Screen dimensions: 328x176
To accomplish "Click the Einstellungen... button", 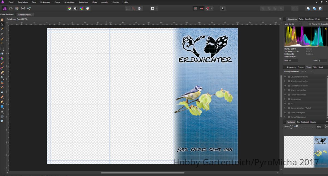I will [25, 14].
